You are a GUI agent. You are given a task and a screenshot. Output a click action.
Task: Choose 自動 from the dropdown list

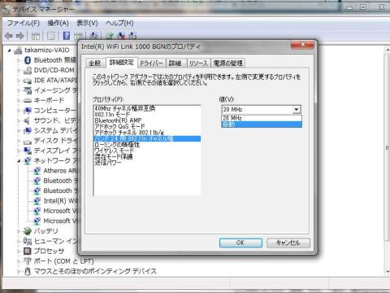tap(262, 125)
